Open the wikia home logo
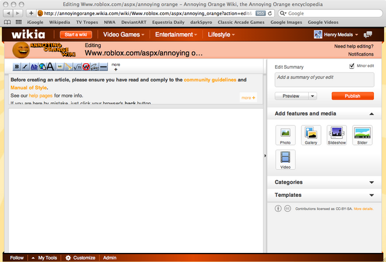Viewport: 386px width, 262px height. tap(28, 34)
